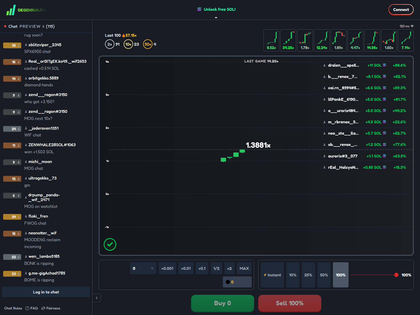The width and height of the screenshot is (420, 315).
Task: Click the Buy 0 button
Action: pos(223,303)
